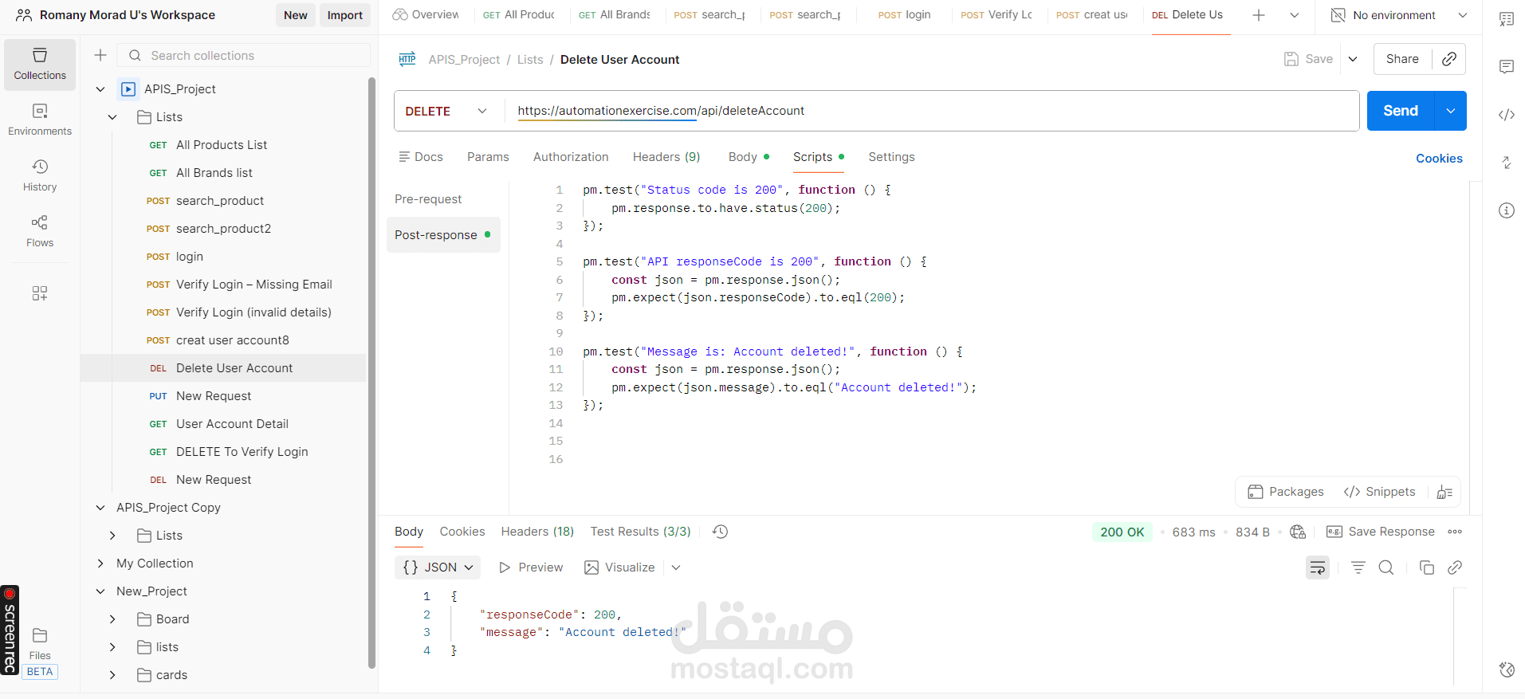Viewport: 1525px width, 699px height.
Task: Open the response history clock icon
Action: pos(720,532)
